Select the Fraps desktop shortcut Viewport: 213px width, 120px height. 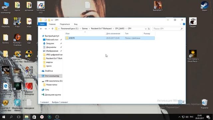(17, 22)
